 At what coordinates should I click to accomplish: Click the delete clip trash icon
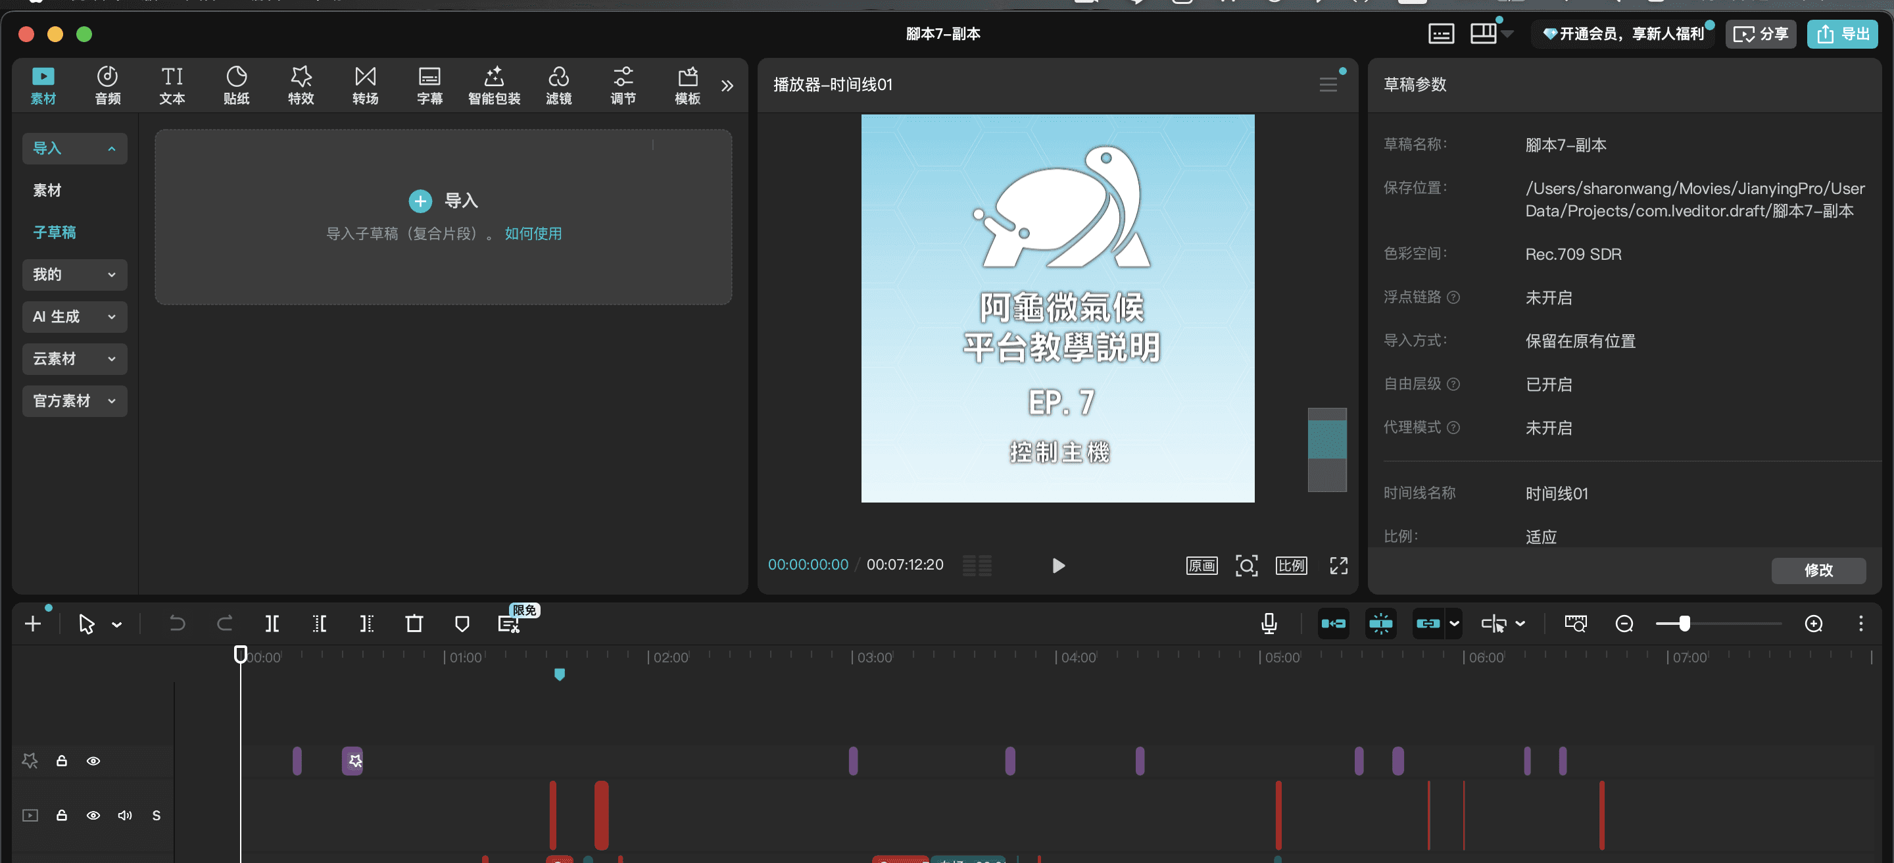point(414,624)
